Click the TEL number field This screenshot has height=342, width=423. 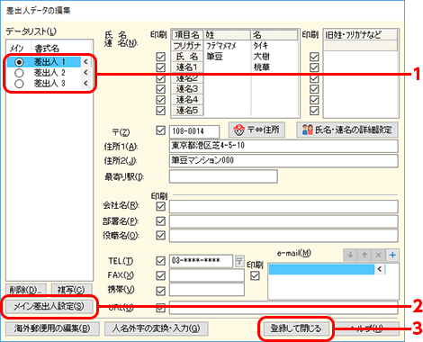coord(202,261)
